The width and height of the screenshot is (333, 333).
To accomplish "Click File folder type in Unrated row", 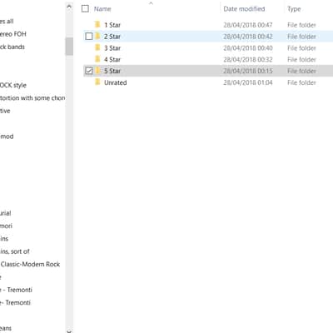I will [301, 82].
